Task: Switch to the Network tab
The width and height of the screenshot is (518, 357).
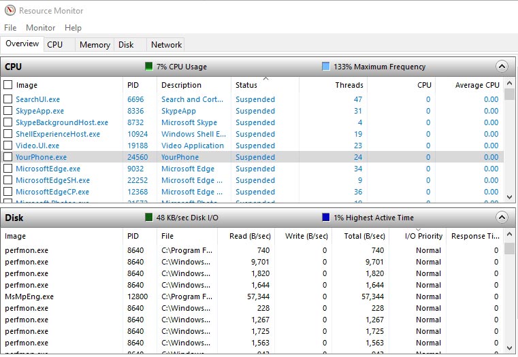Action: click(166, 45)
